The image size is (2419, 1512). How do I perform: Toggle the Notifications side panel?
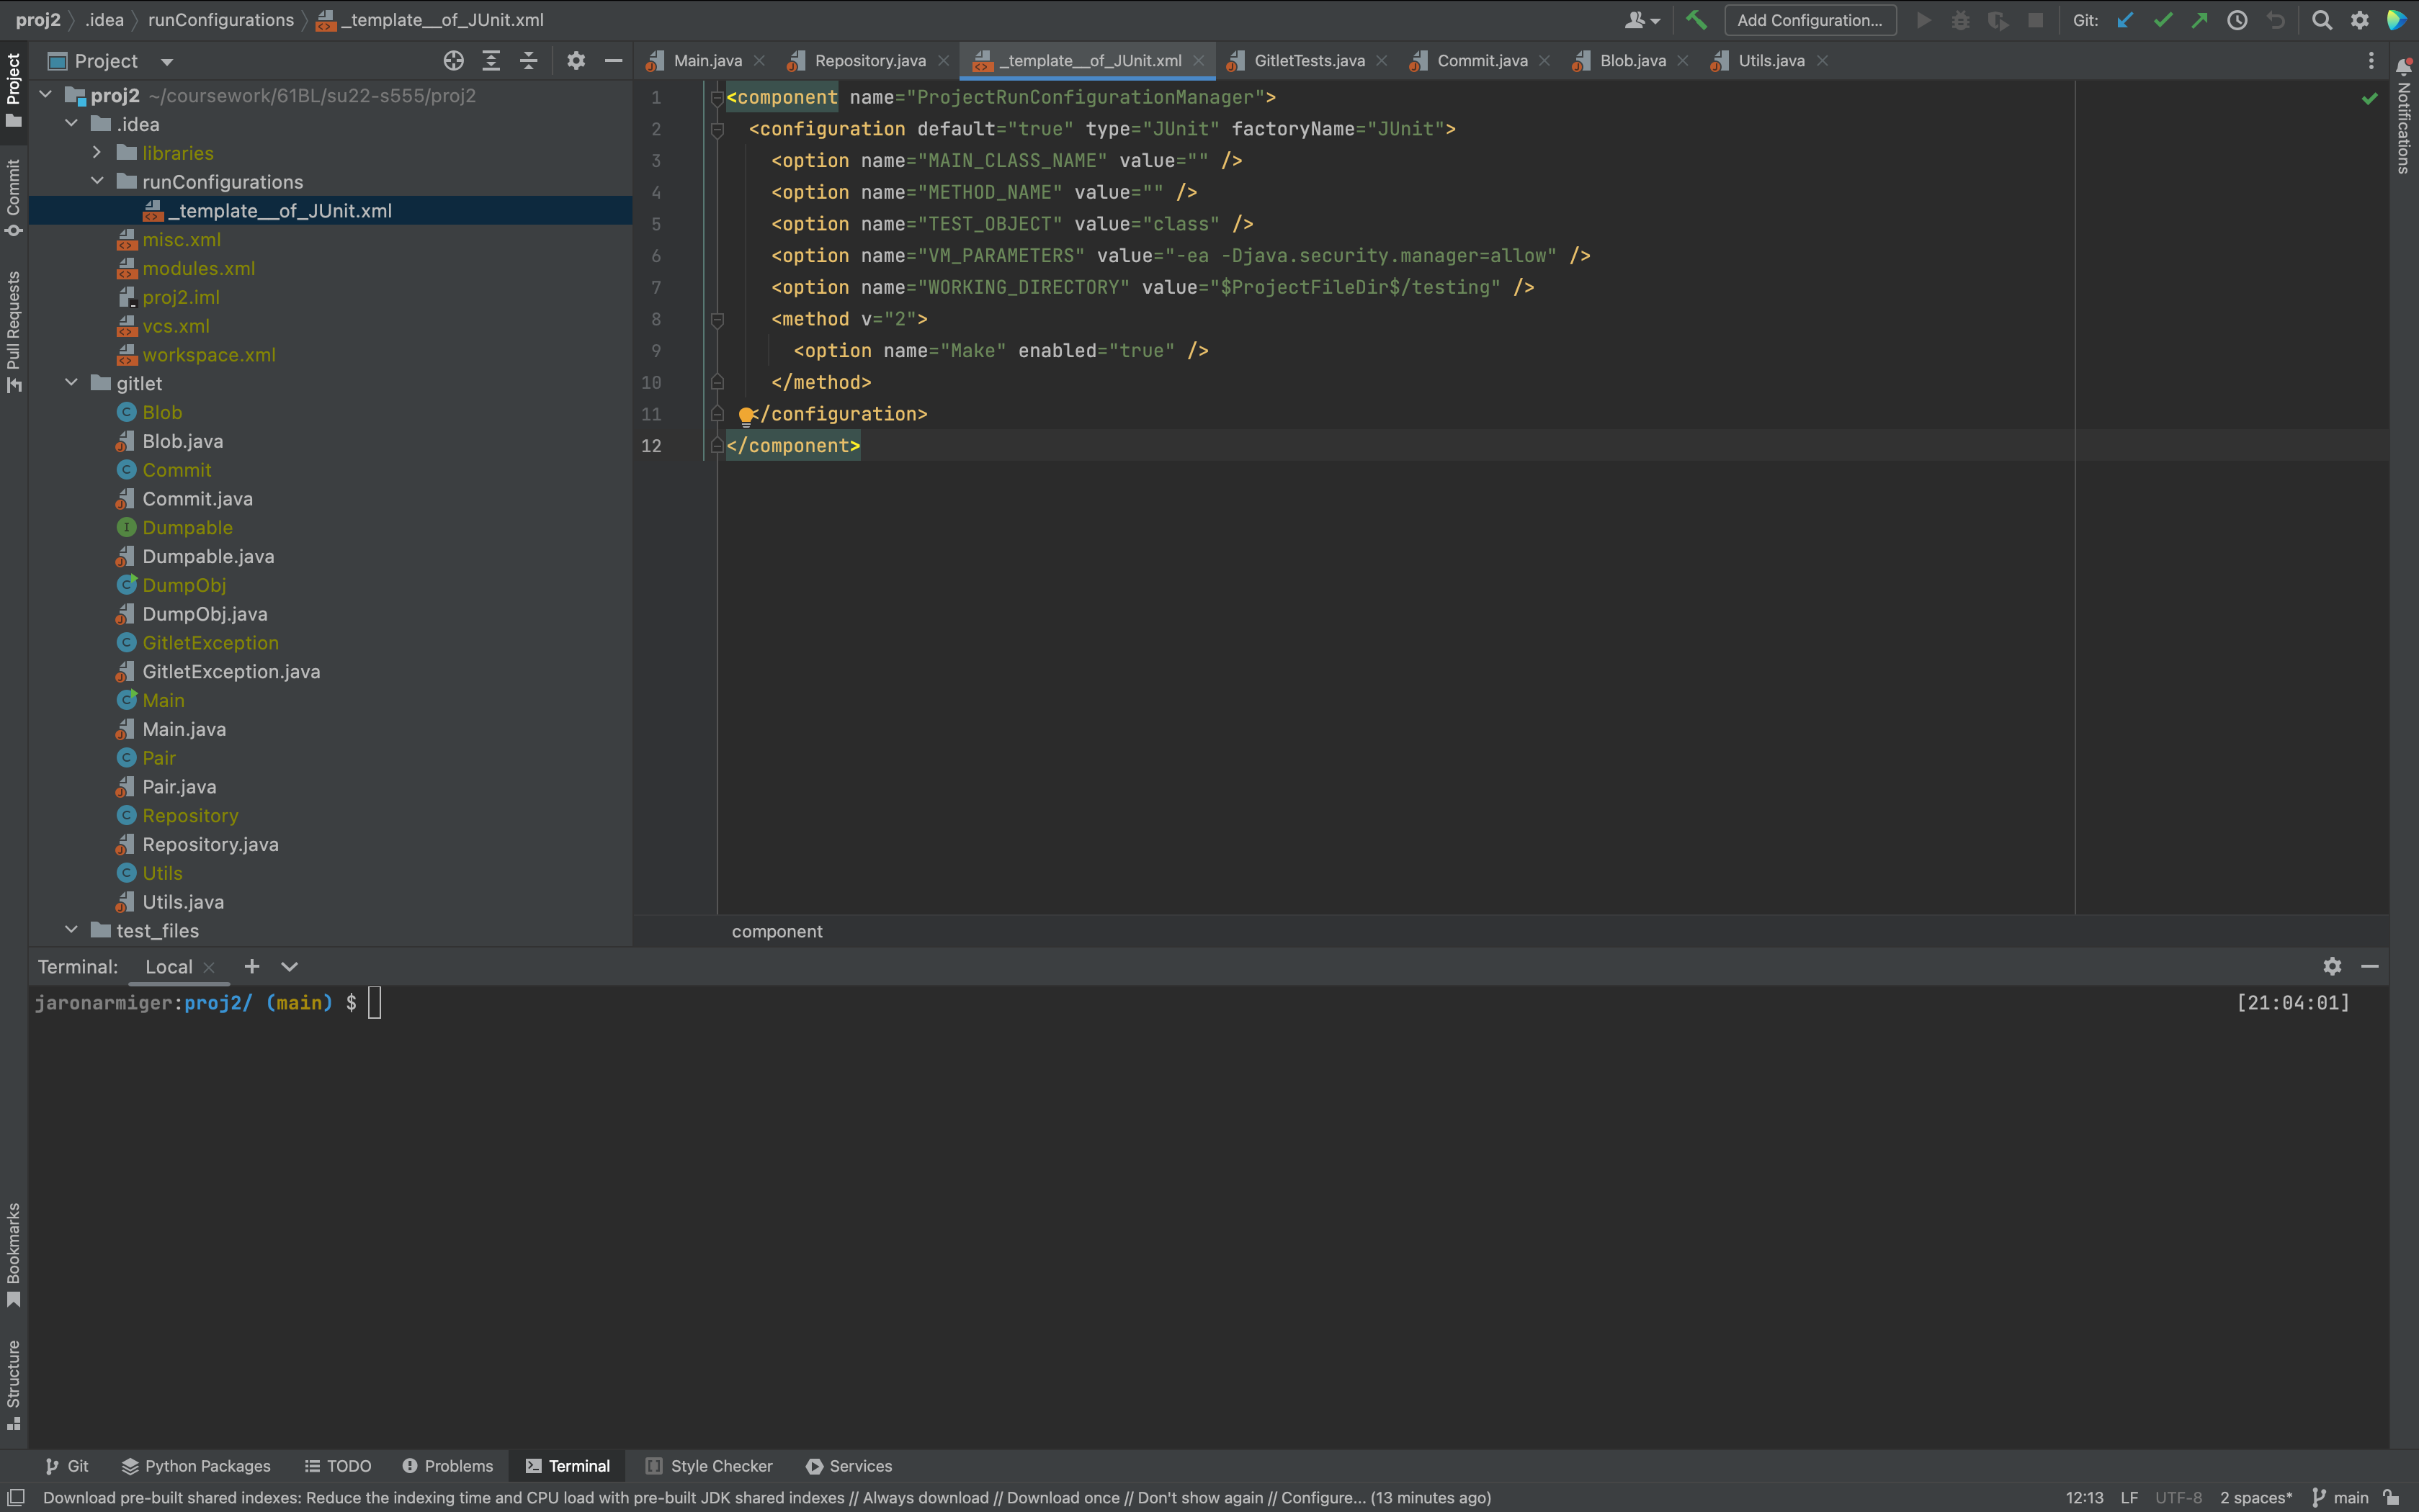point(2404,117)
